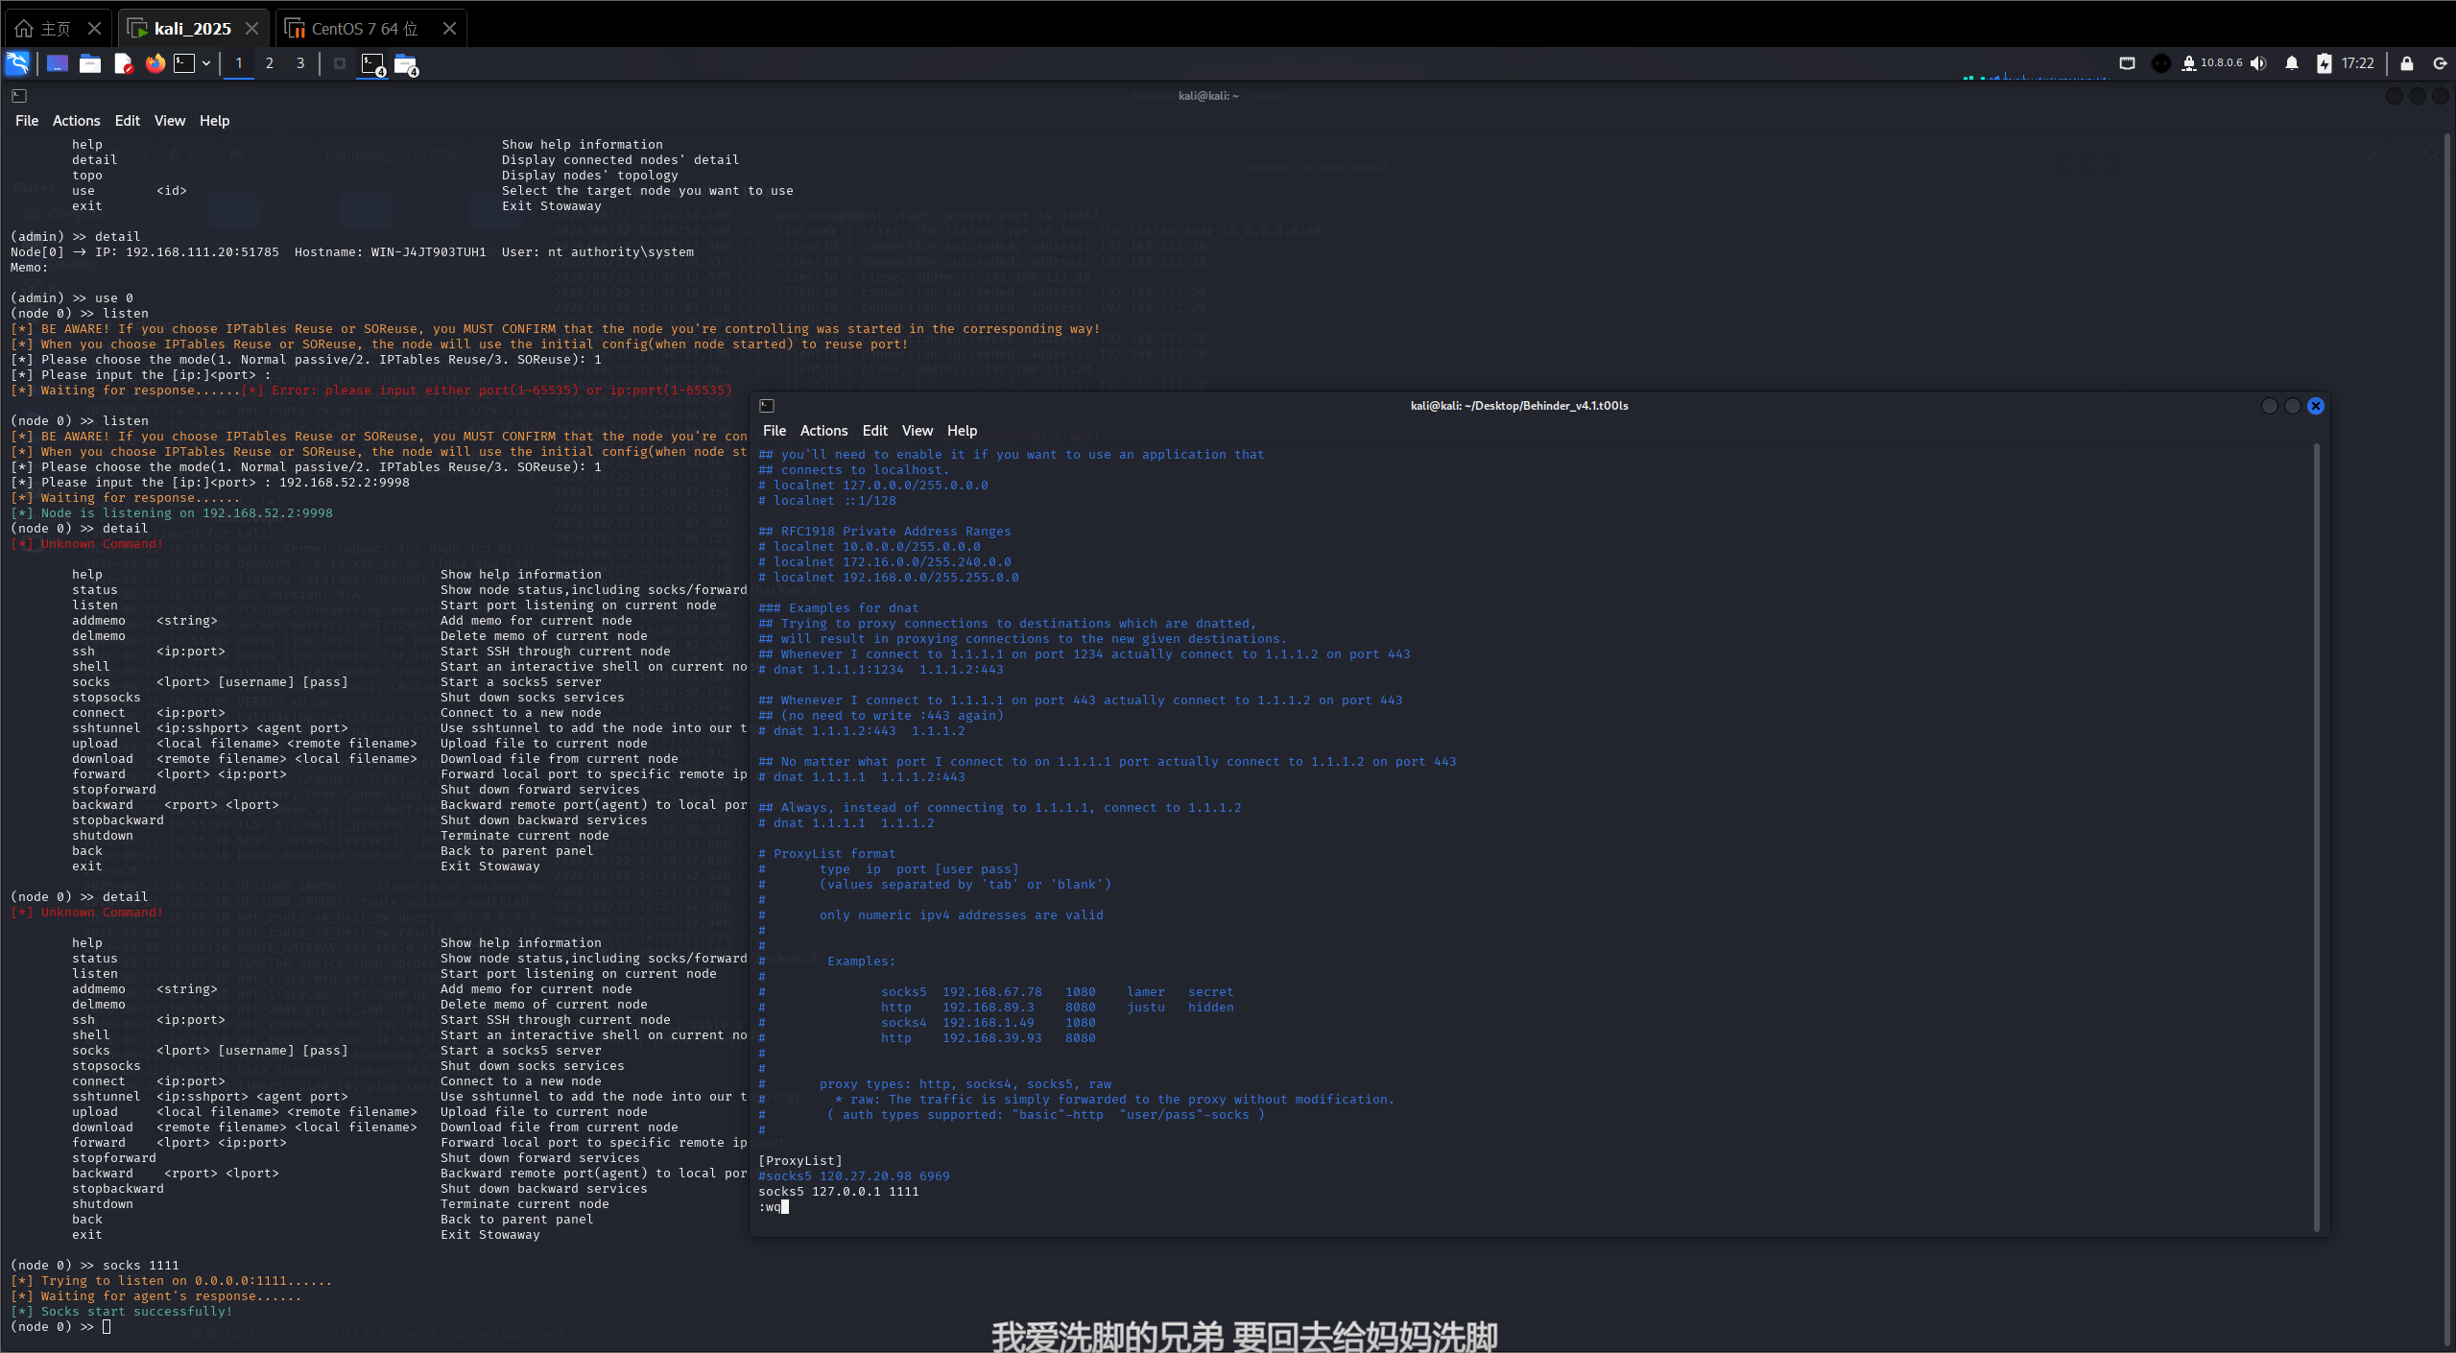Click the scrollbar of the kali@kali: ~ terminal

click(x=2446, y=739)
